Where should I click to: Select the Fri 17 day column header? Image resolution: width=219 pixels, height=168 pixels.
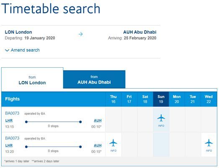tap(129, 99)
